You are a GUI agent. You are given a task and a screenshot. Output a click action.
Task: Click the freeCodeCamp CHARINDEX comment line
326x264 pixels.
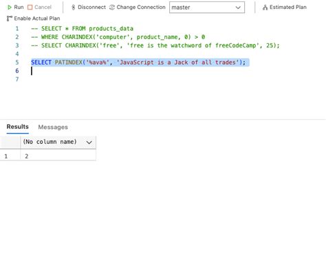pos(155,45)
